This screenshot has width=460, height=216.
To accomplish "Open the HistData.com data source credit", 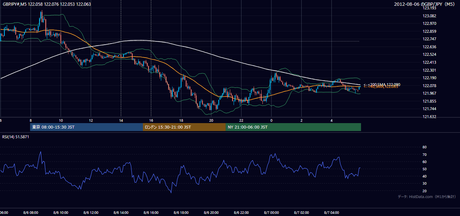I will coord(427,197).
